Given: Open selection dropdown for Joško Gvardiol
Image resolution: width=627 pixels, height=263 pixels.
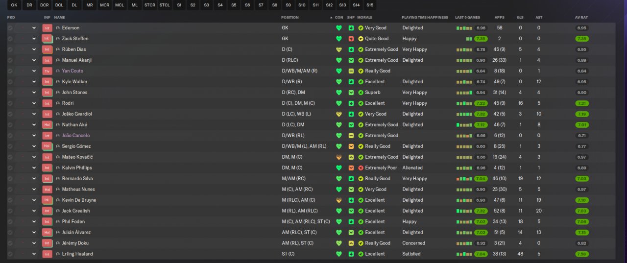Looking at the screenshot, I should coord(34,114).
